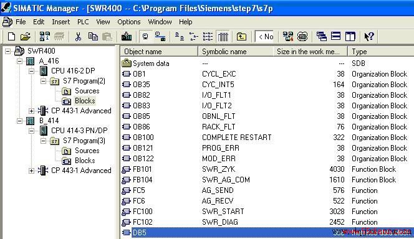
Task: Collapse the SWR400 project node
Action: point(8,51)
